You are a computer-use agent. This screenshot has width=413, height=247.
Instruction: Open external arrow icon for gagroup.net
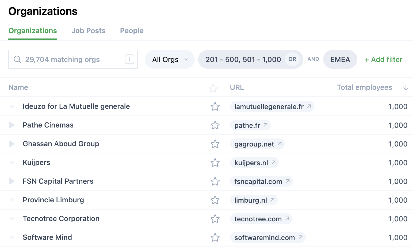click(280, 144)
